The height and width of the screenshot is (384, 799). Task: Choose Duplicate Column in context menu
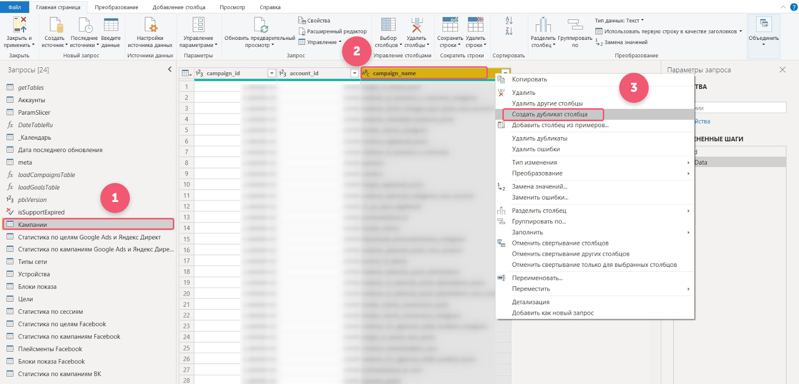click(x=549, y=114)
